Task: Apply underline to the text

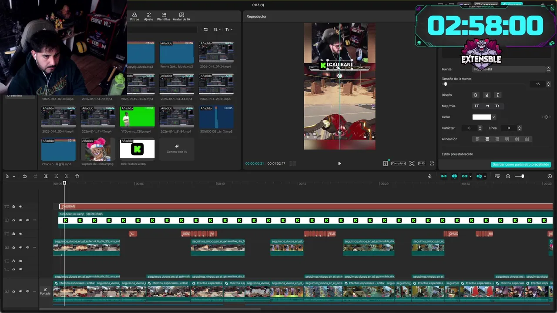Action: (487, 95)
